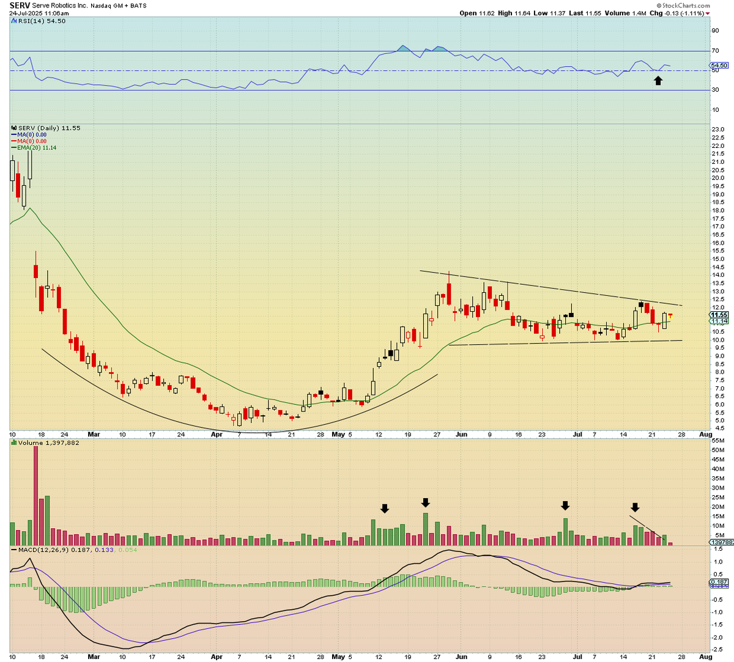Click the Chg -0.13 (-1.11%) value
This screenshot has height=662, width=734.
677,13
